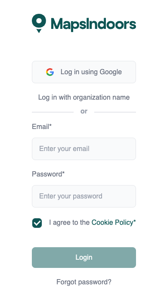The image size is (167, 302).
Task: Open the Cookie Policy link
Action: click(x=112, y=223)
